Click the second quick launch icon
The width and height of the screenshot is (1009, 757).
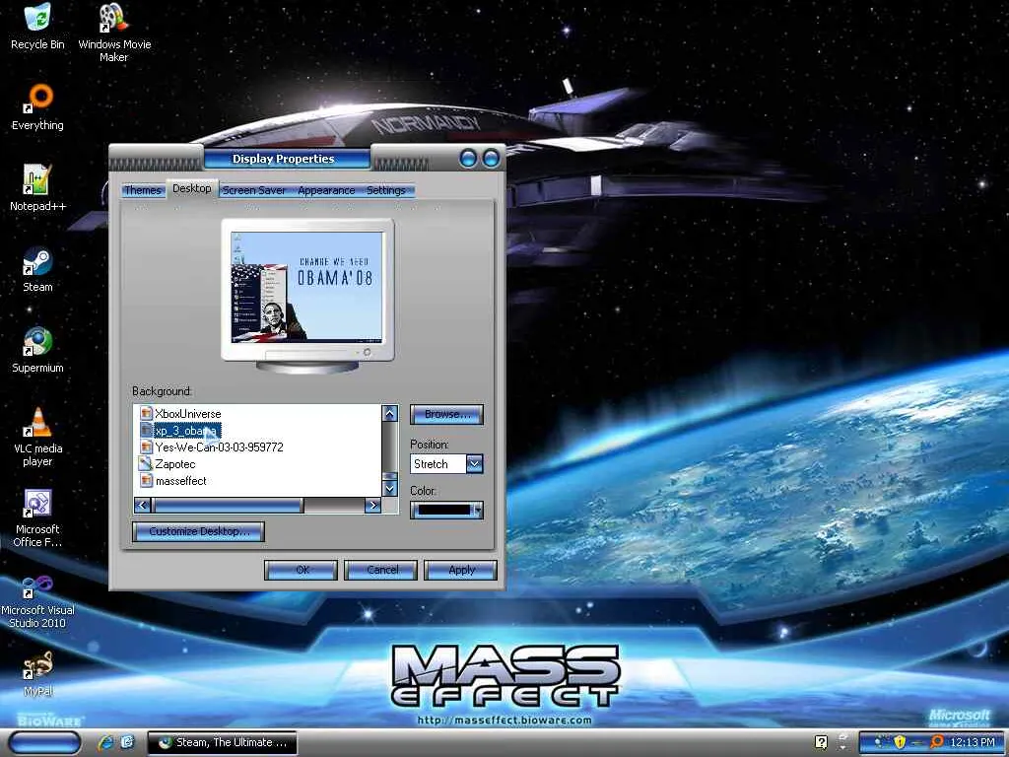click(x=127, y=742)
